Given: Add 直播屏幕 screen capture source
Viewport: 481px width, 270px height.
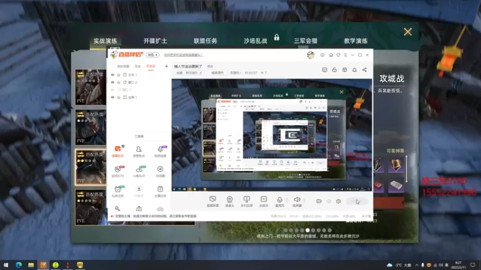Looking at the screenshot, I should [x=213, y=202].
